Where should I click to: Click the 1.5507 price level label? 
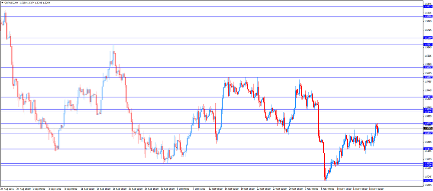427,77
